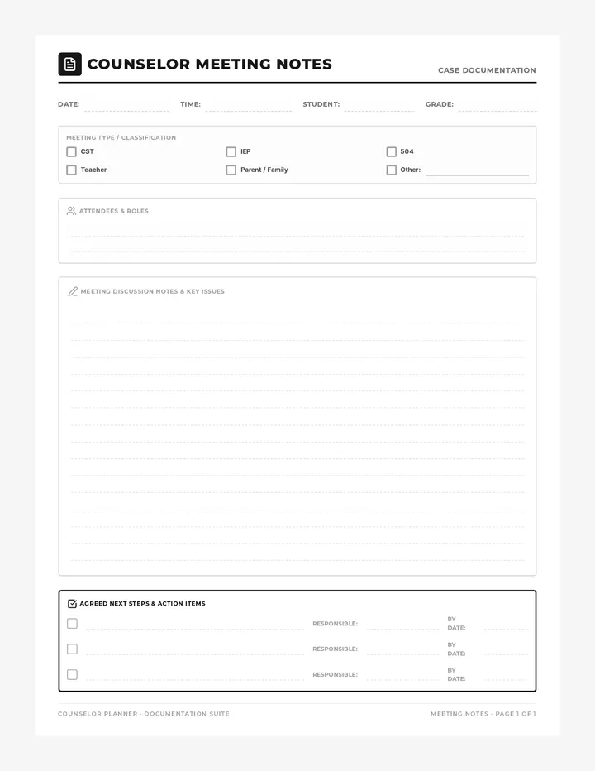Click the Case Documentation header text

(x=487, y=70)
